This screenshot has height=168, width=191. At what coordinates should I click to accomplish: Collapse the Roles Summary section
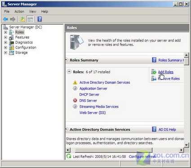[67, 60]
